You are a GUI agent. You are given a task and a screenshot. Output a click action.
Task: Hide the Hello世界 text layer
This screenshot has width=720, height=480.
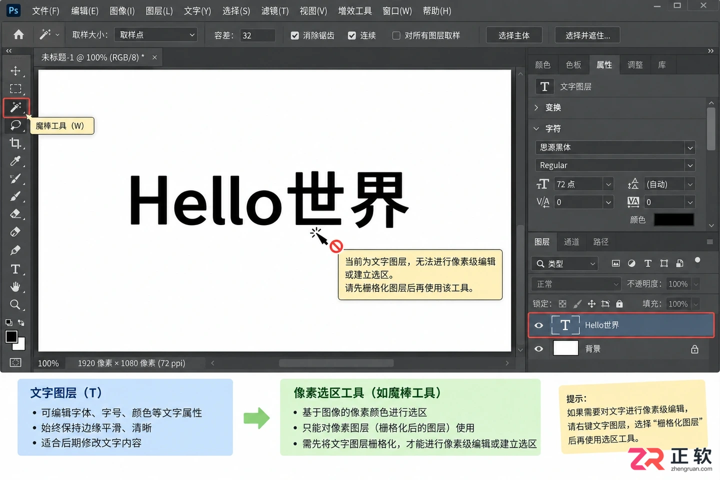(x=538, y=325)
